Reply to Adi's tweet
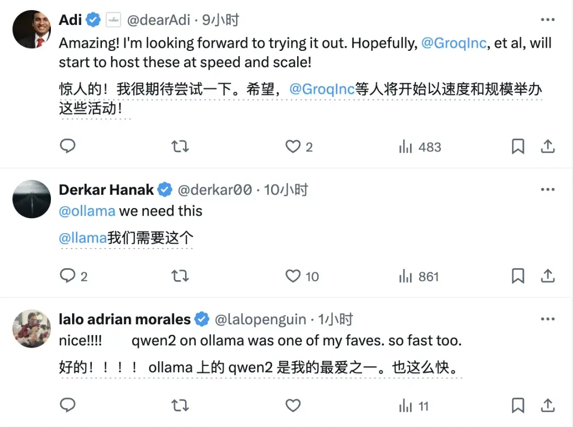This screenshot has width=573, height=427. [67, 146]
